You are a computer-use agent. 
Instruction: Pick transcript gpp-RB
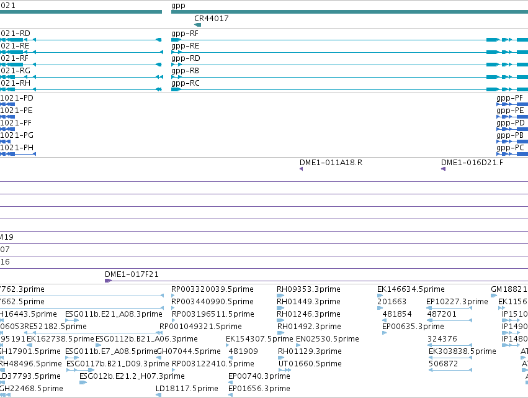(x=185, y=71)
